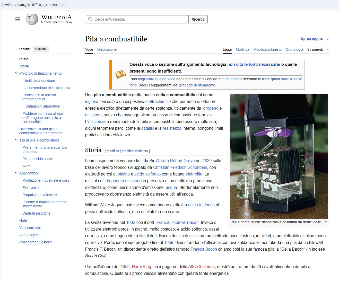Collapse the Tipi di pile a combustibile section

pyautogui.click(x=16, y=140)
